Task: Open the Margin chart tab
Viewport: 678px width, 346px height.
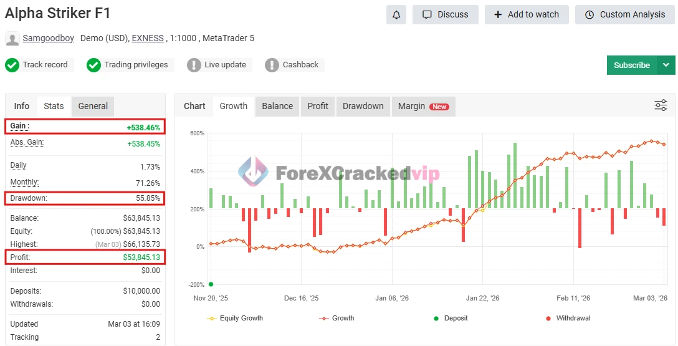Action: click(x=423, y=106)
